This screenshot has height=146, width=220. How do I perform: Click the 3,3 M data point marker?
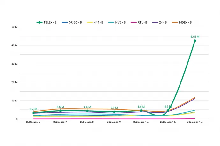coord(33,113)
